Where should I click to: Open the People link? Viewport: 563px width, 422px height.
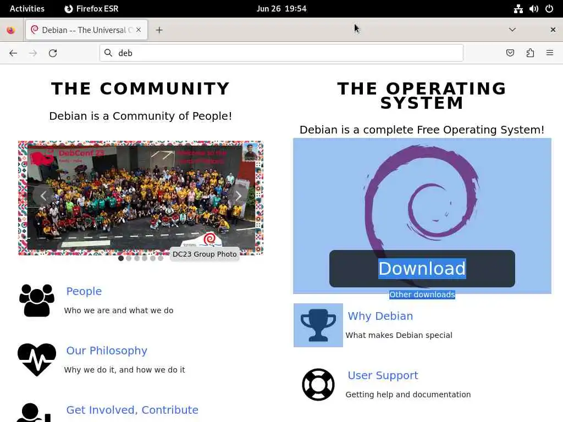click(84, 291)
